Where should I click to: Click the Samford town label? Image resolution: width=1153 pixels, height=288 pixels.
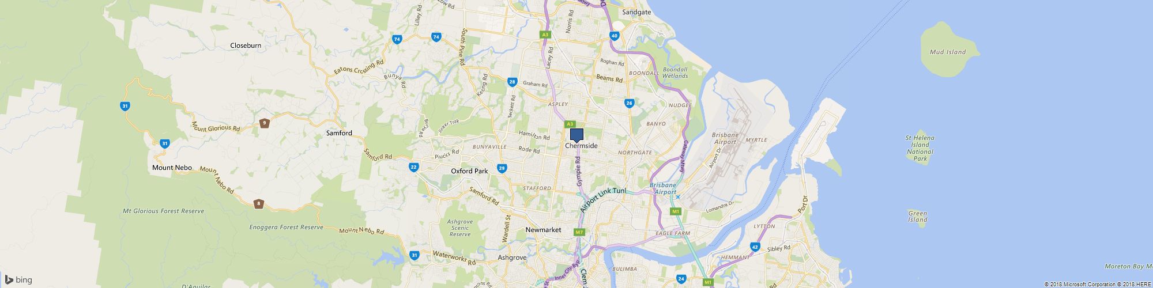pos(339,133)
